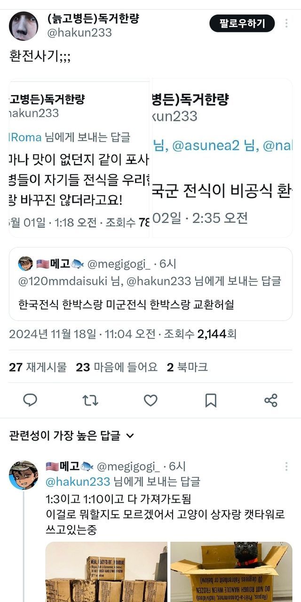The height and width of the screenshot is (602, 301).
Task: Open quoted megigogi_ tweet card
Action: (x=150, y=284)
